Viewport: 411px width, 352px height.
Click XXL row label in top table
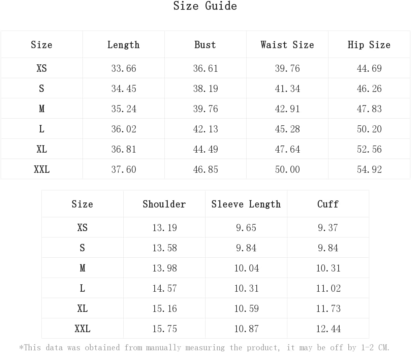click(x=42, y=169)
